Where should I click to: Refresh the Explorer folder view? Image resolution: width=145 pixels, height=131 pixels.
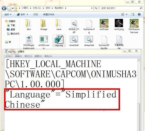pyautogui.click(x=96, y=8)
